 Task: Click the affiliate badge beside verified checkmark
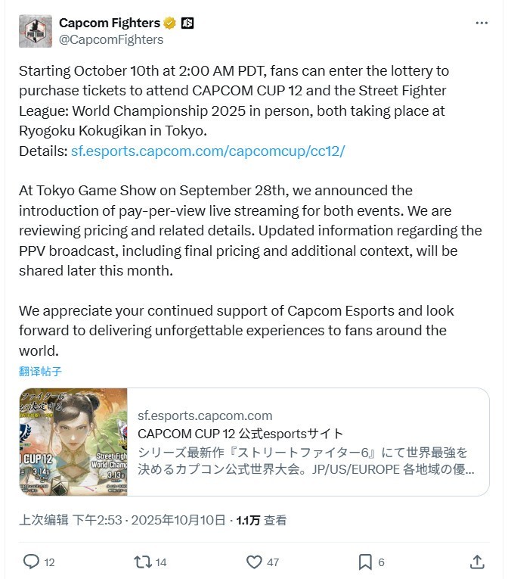tap(187, 23)
